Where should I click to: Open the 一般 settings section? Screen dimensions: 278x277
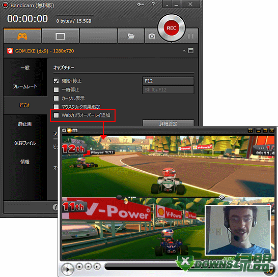pos(25,68)
